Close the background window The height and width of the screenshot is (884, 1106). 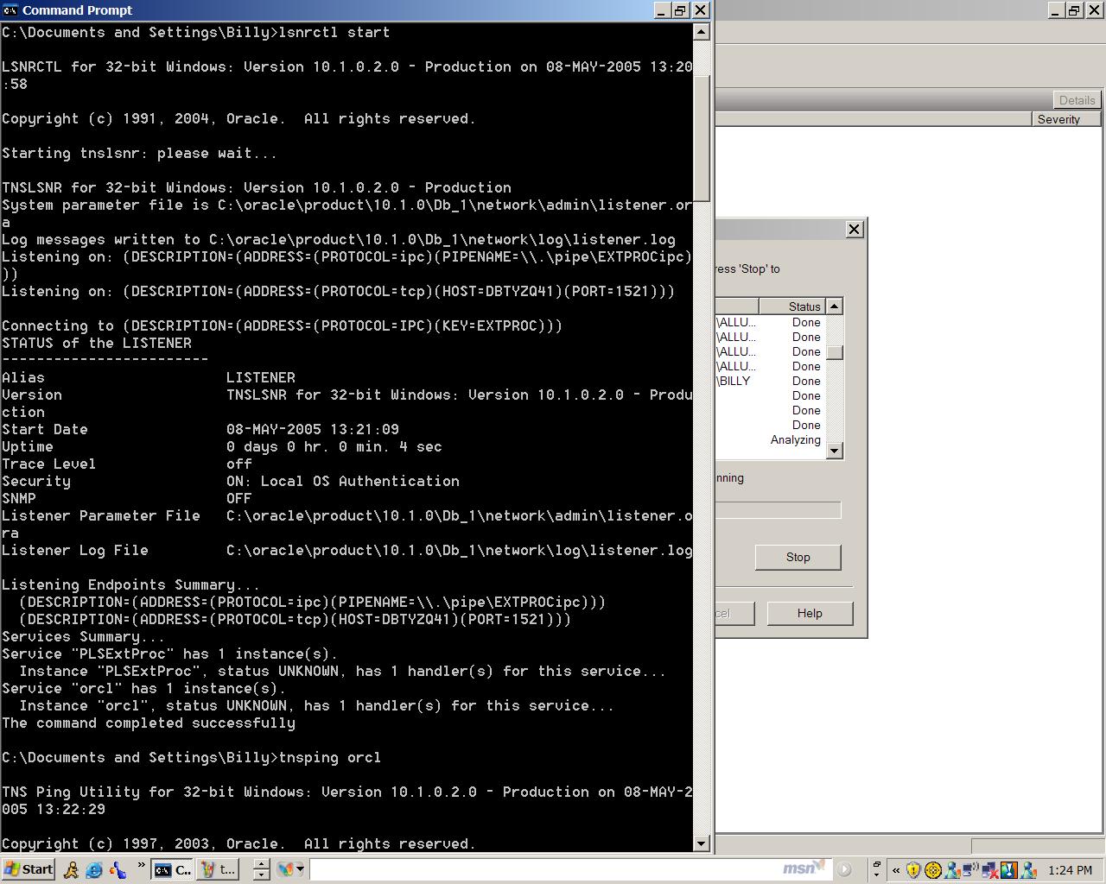tap(1094, 10)
